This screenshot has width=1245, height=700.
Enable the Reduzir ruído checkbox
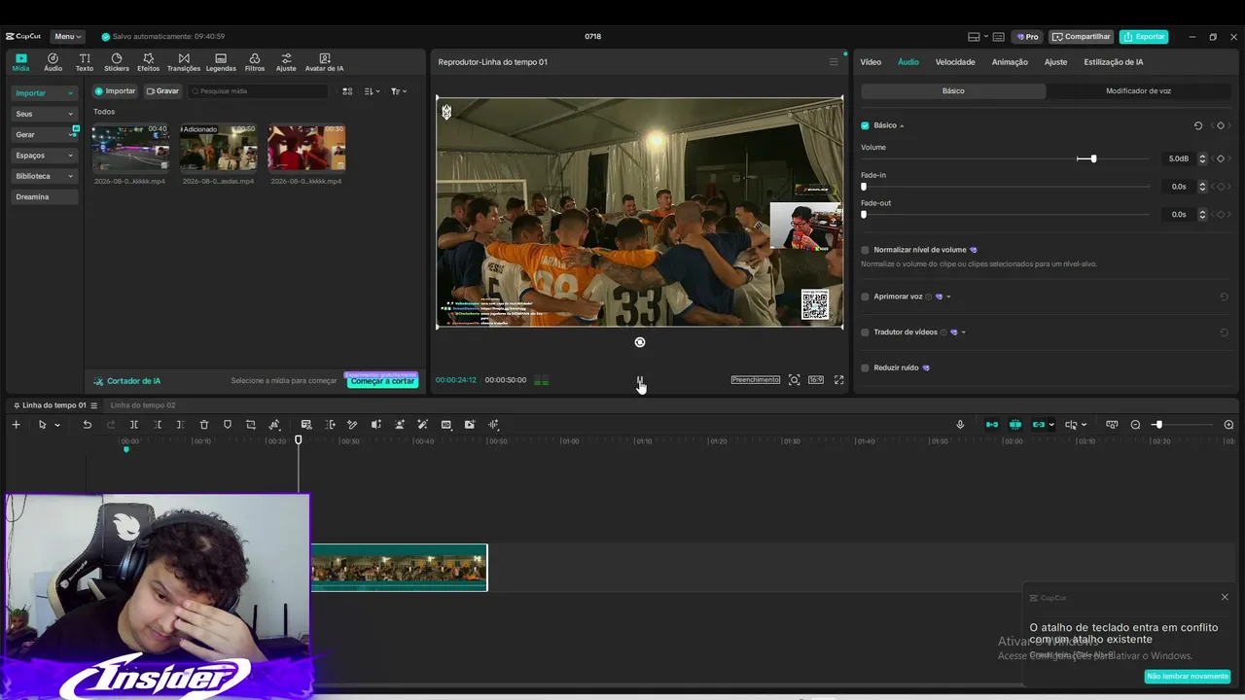[865, 367]
